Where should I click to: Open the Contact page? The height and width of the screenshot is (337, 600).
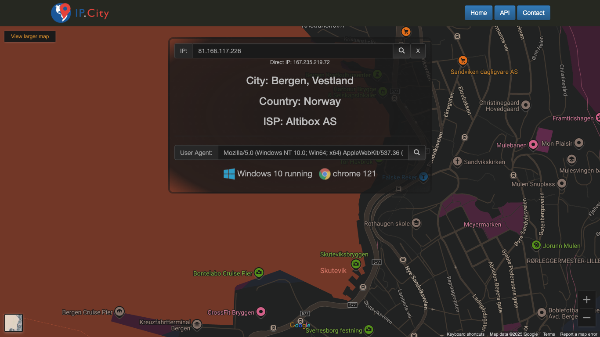click(534, 13)
